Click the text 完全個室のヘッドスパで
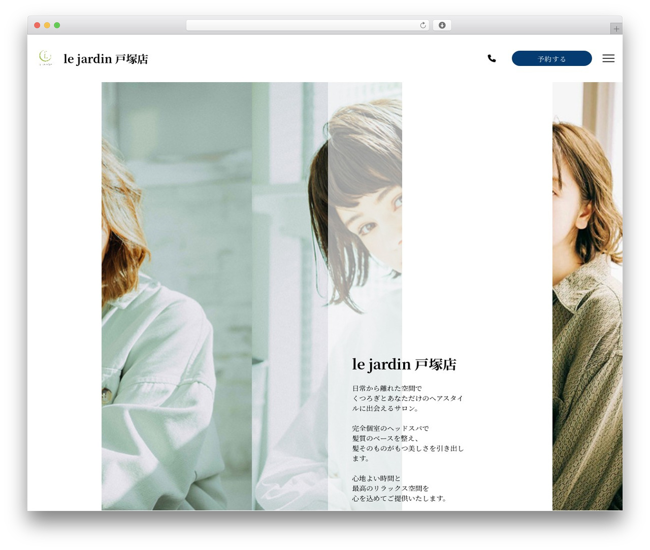This screenshot has height=550, width=650. [x=391, y=428]
